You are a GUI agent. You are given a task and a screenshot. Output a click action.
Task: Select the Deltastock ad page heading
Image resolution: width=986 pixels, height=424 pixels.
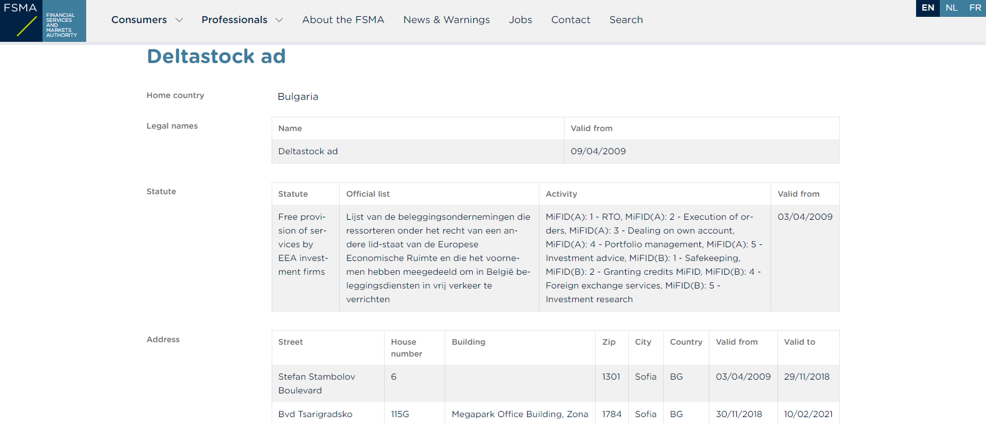point(216,56)
